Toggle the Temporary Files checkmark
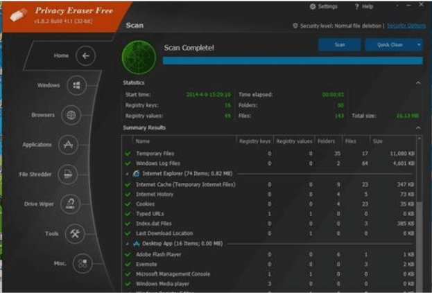The width and height of the screenshot is (432, 293). pos(128,153)
